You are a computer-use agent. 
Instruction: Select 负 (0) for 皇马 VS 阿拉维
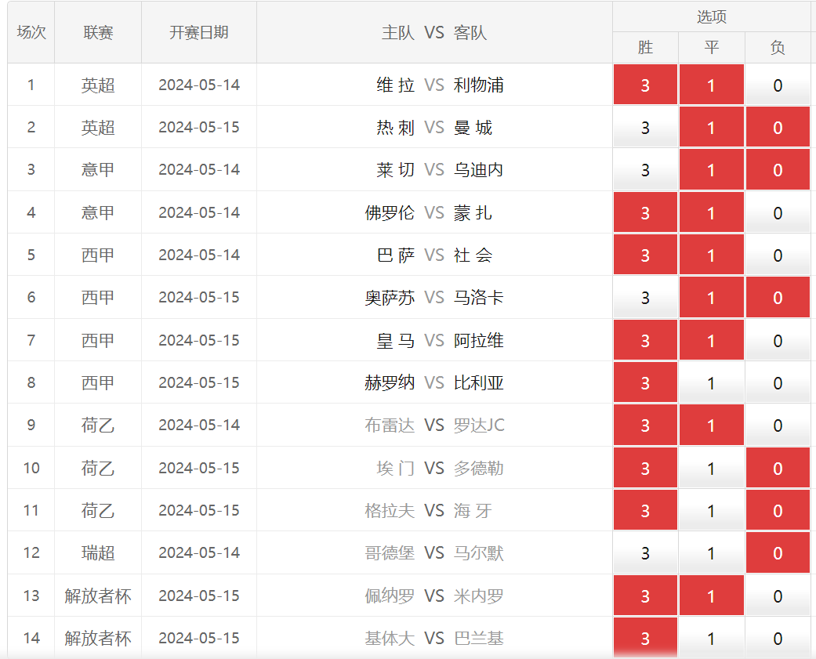pyautogui.click(x=778, y=340)
